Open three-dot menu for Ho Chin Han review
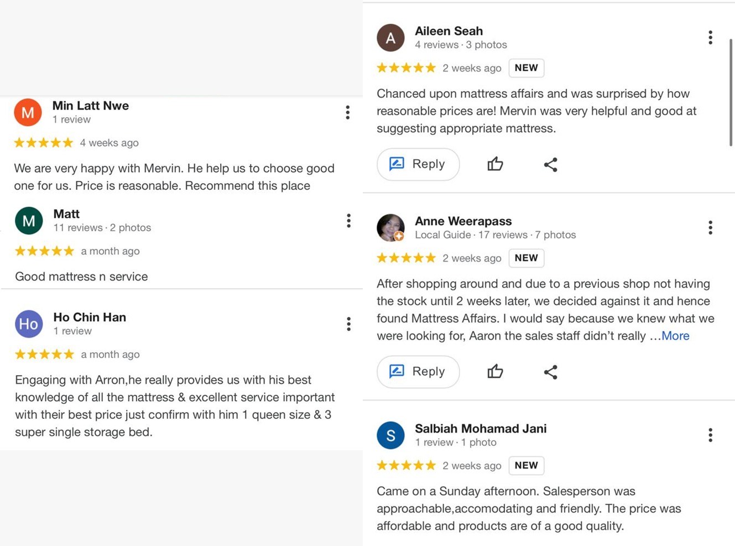Viewport: 735px width, 546px height. coord(348,324)
